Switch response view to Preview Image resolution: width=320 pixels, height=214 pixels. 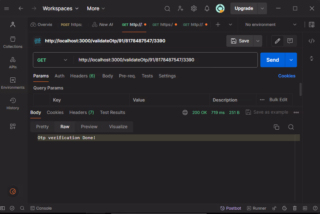89,127
